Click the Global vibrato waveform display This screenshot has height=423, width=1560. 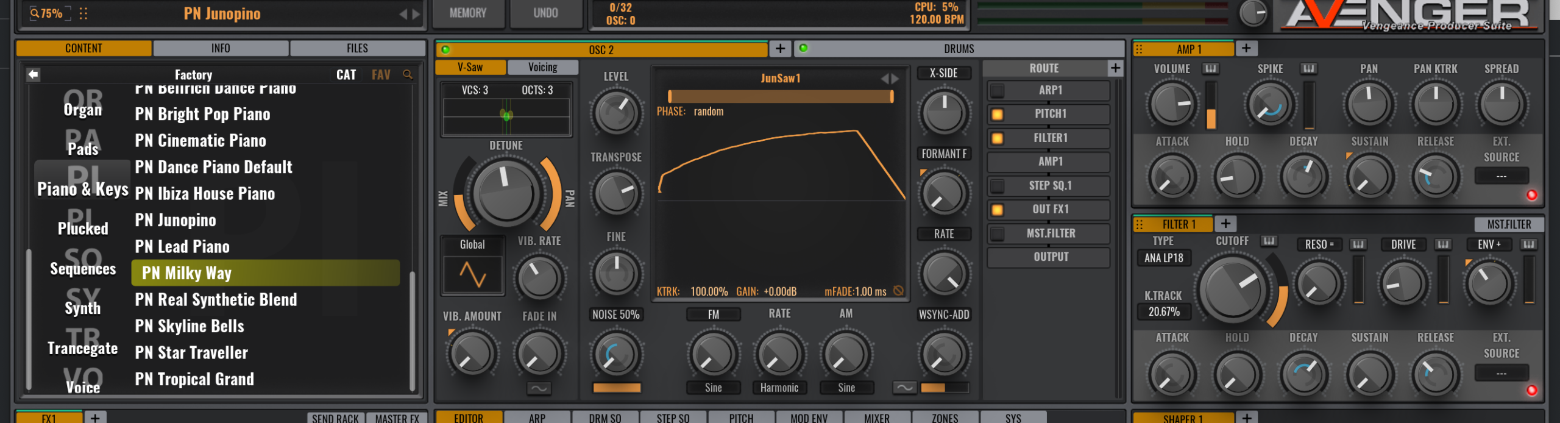(x=473, y=275)
